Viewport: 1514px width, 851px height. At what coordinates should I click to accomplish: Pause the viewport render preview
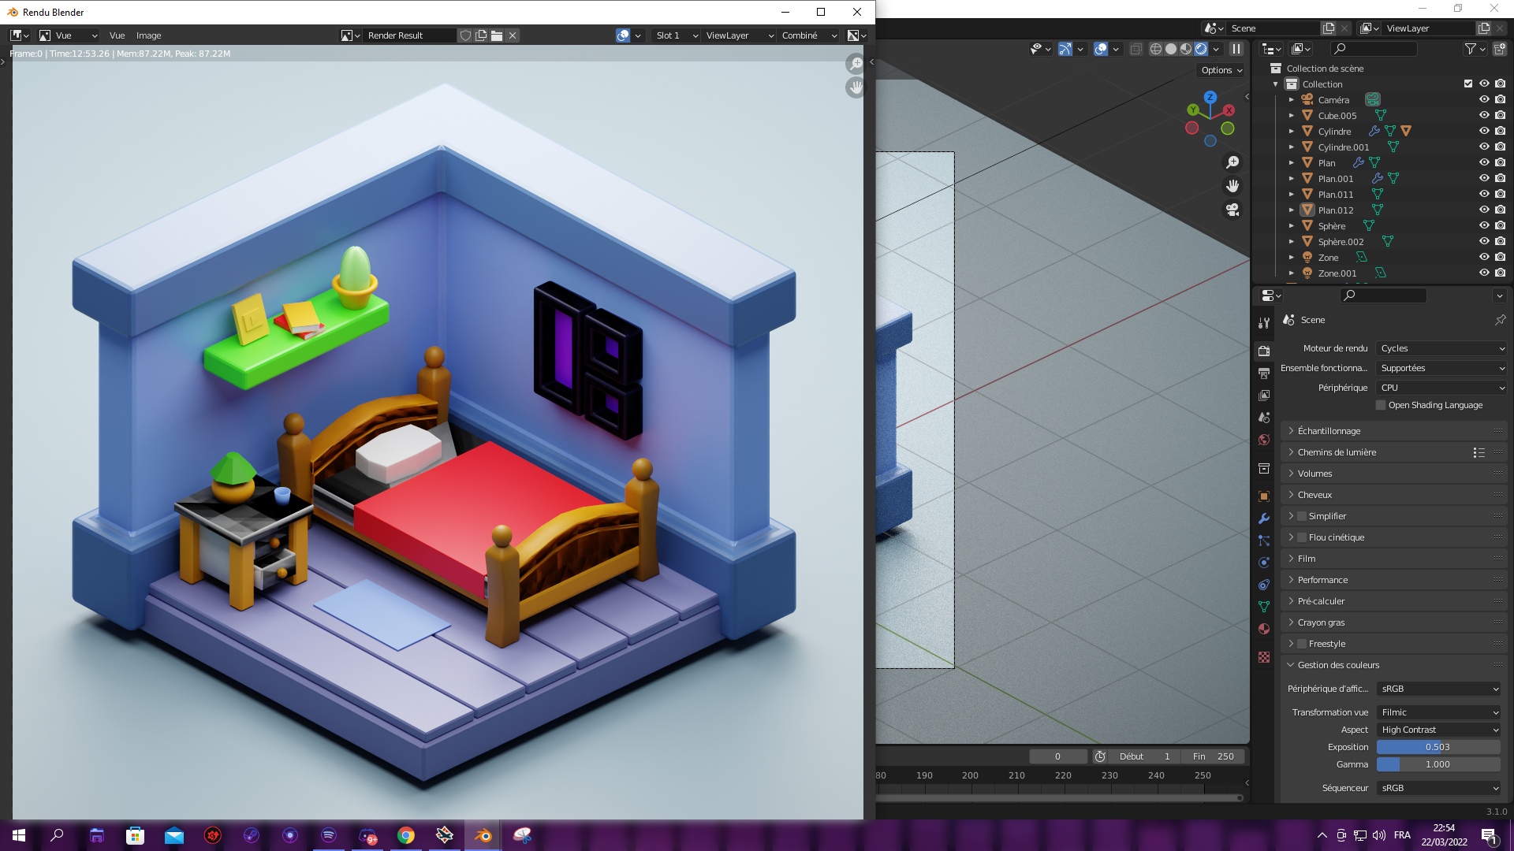pyautogui.click(x=1236, y=49)
